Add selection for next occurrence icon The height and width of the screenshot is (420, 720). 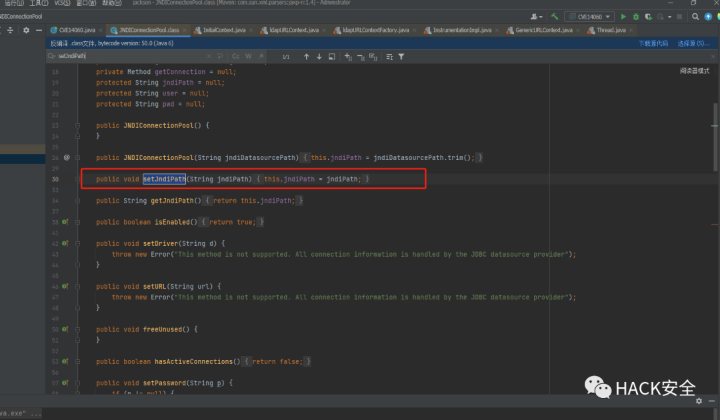pos(348,57)
